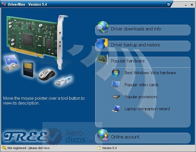This screenshot has height=152, width=196.
Task: Open the Online account section
Action: point(143,138)
